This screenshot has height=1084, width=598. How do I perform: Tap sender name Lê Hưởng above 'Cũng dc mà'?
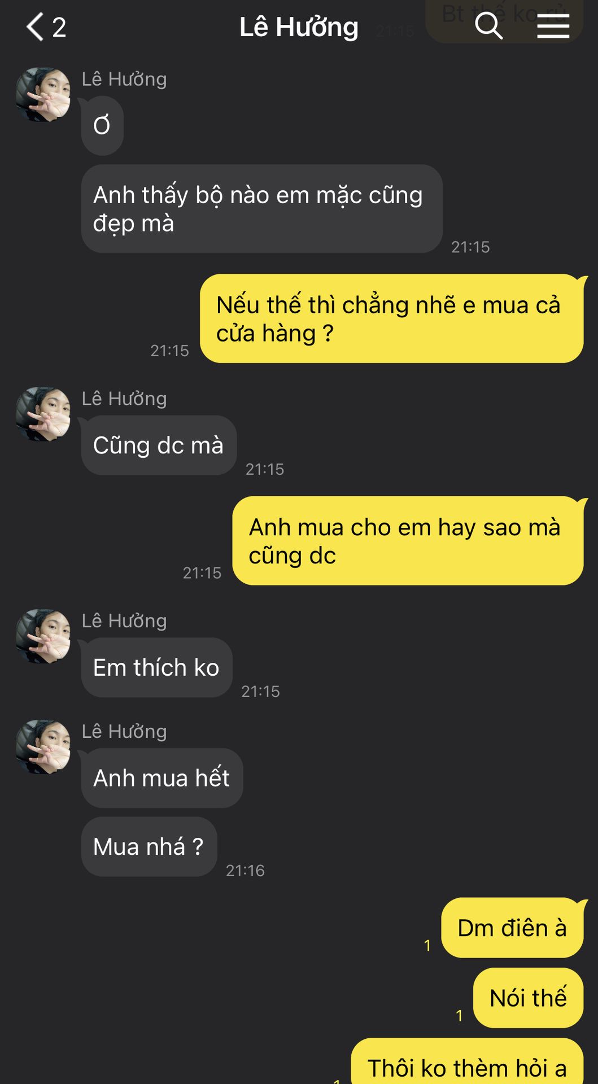(x=124, y=399)
